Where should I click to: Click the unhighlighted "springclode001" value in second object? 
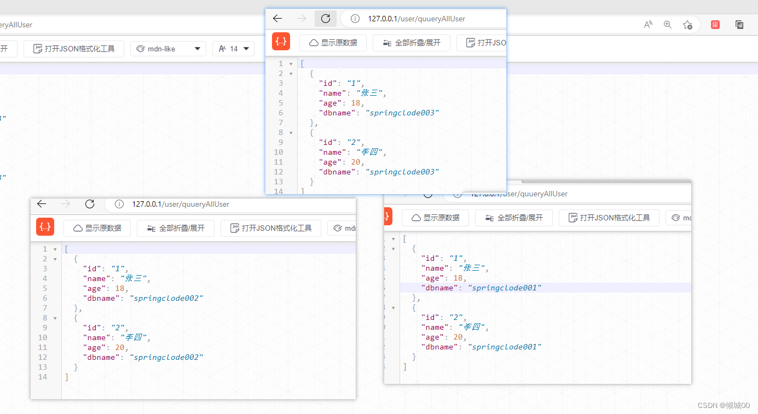[x=505, y=347]
